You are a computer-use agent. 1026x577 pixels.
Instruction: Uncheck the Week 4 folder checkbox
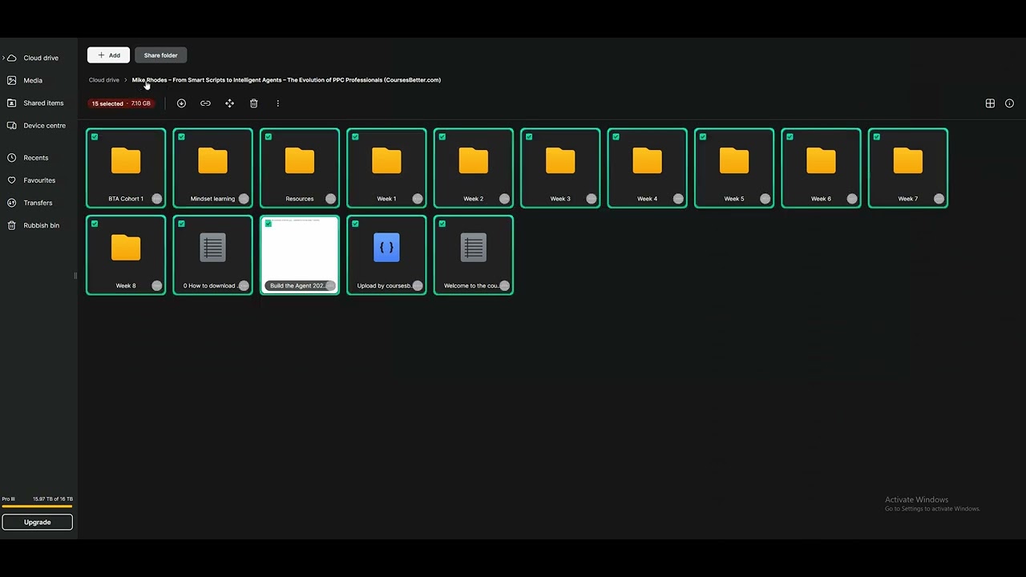point(616,137)
